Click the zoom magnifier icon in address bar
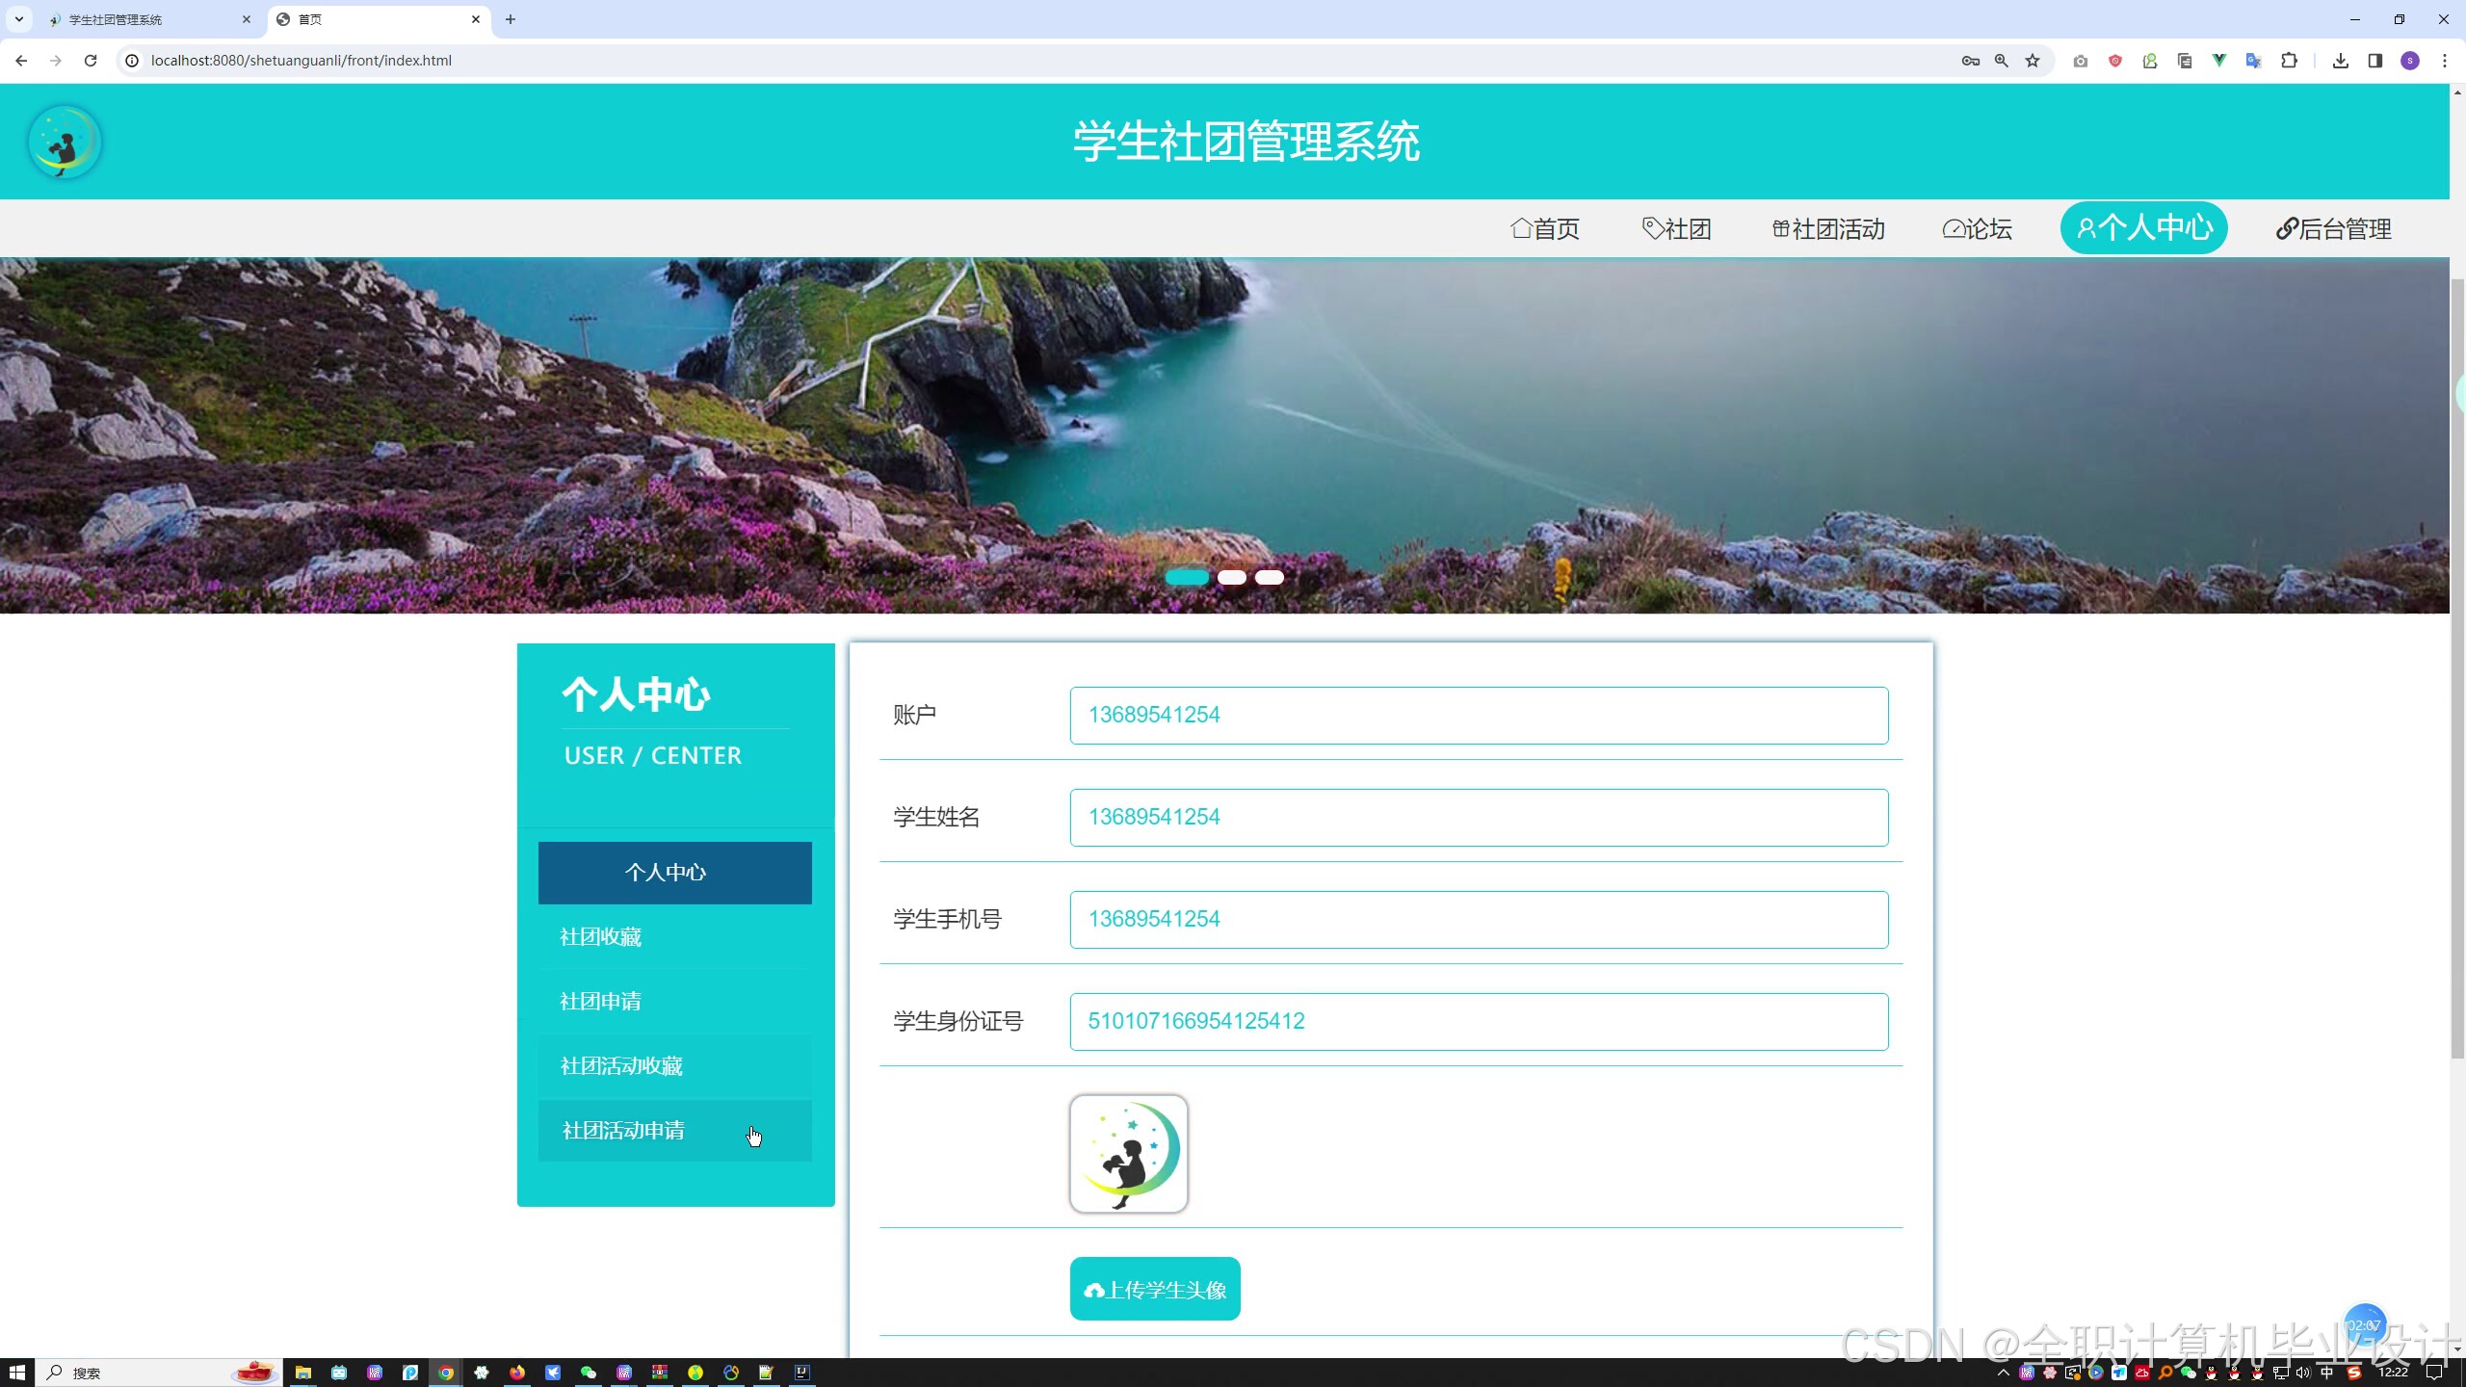This screenshot has height=1387, width=2466. click(2002, 61)
